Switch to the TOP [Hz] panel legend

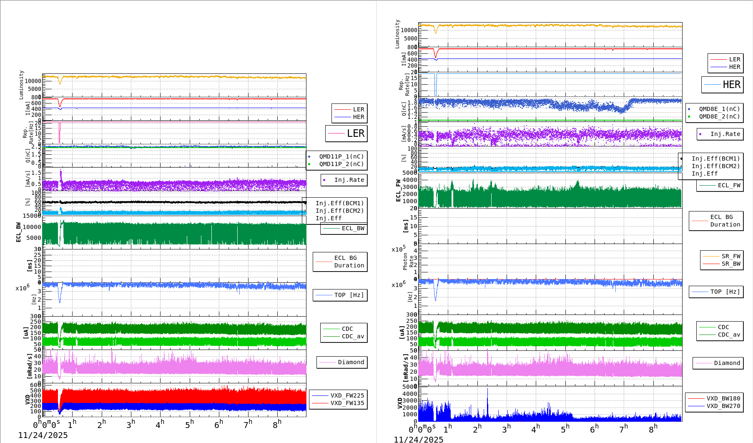click(x=340, y=295)
